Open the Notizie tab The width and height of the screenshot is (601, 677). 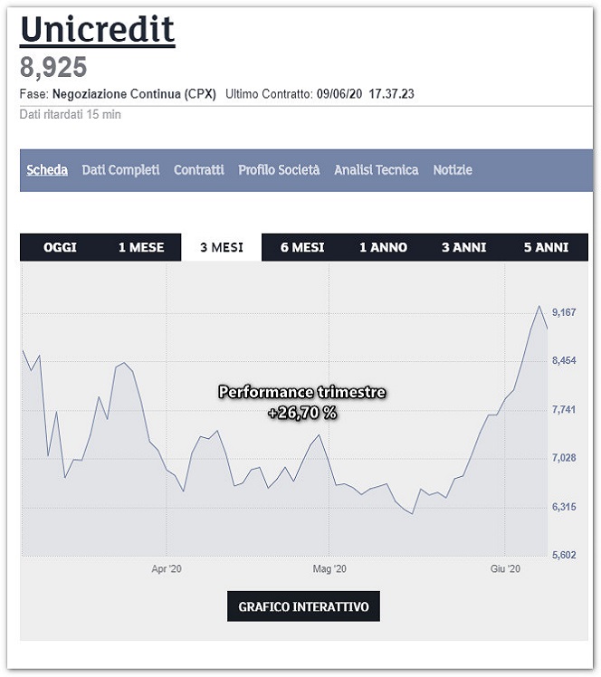pyautogui.click(x=453, y=170)
